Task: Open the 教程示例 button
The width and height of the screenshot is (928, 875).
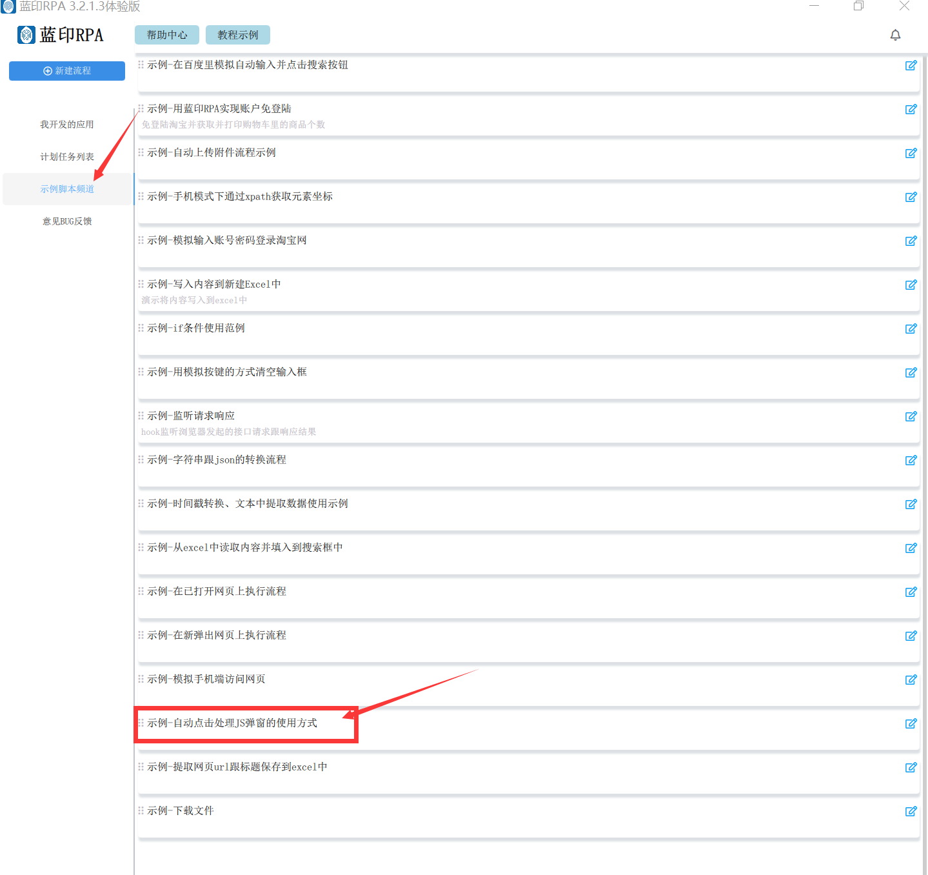Action: point(238,35)
